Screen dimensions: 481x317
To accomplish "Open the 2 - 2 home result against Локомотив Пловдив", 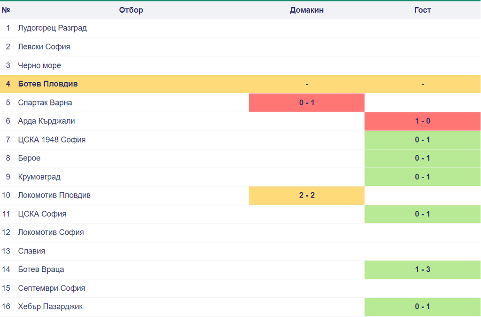I will [x=307, y=195].
